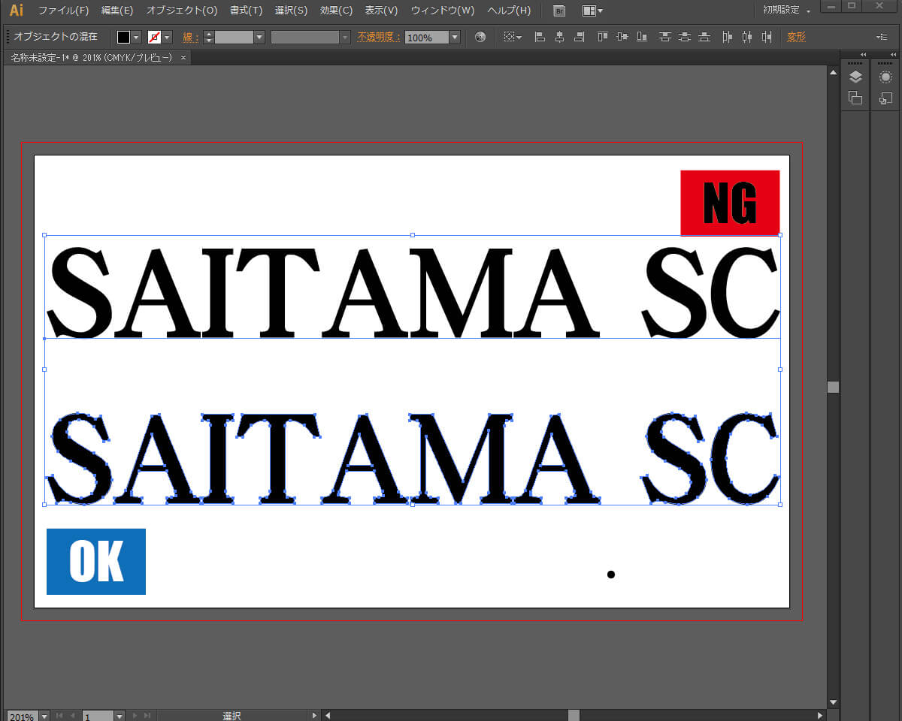Click the vertical scrollbar thumb
Screen dimensions: 902x721
pos(833,387)
